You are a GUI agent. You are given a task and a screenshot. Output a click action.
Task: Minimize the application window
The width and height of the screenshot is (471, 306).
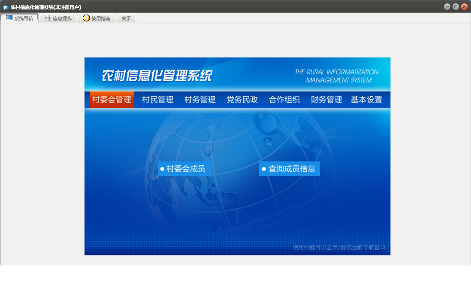coord(447,6)
